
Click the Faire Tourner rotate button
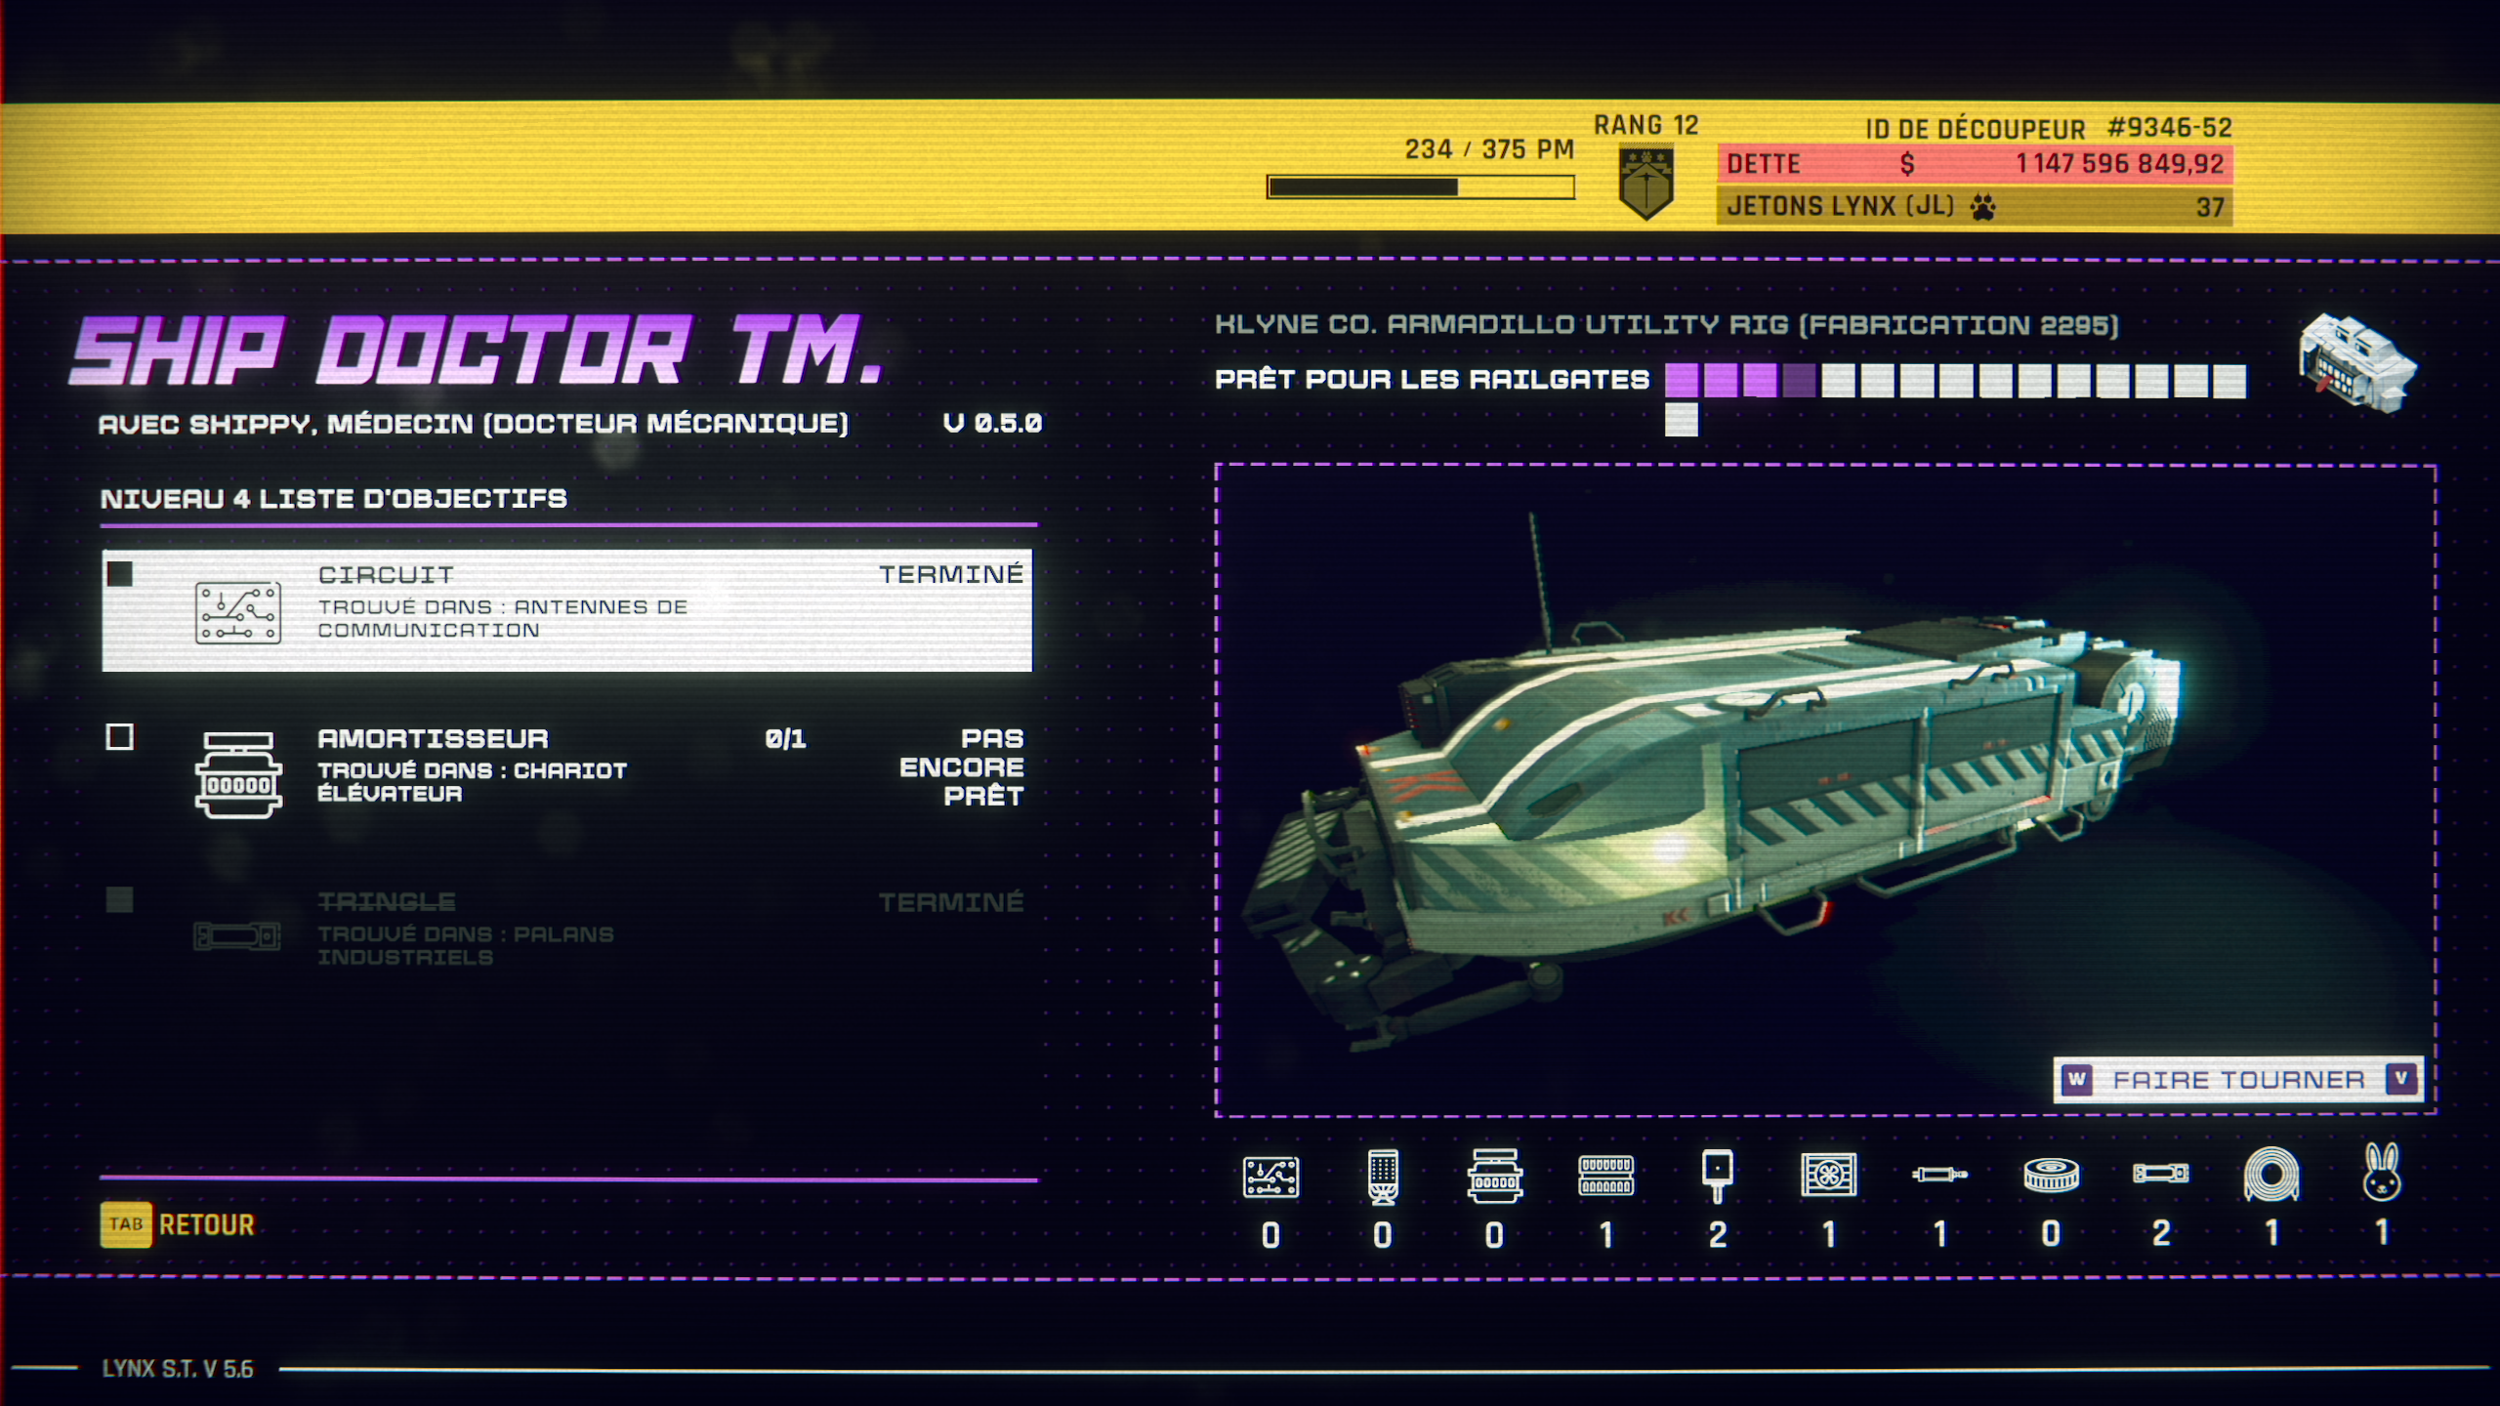tap(2237, 1080)
